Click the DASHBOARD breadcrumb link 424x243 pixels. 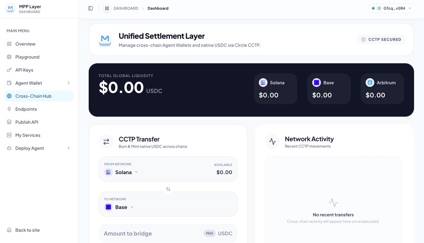(126, 8)
